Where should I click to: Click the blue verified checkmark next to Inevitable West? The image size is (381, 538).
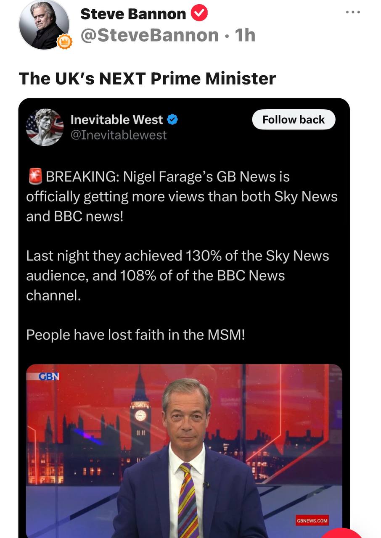click(x=173, y=120)
